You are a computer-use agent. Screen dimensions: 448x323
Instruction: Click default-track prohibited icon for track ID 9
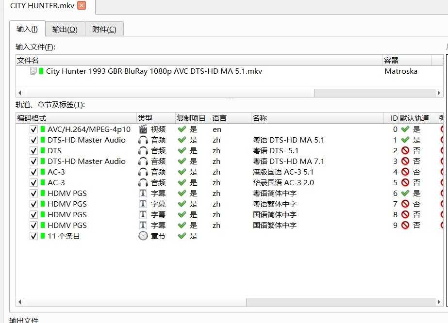[x=405, y=226]
